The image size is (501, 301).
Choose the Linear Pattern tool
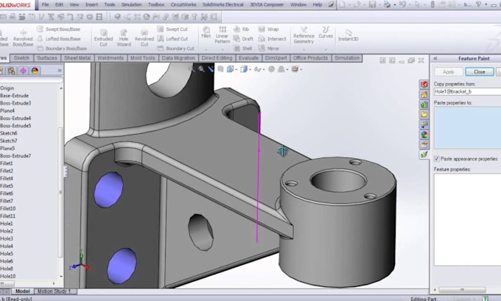[223, 35]
